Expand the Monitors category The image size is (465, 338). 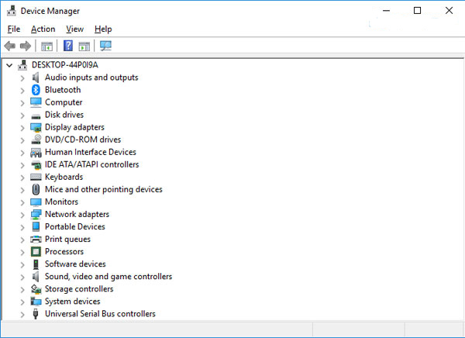point(22,202)
